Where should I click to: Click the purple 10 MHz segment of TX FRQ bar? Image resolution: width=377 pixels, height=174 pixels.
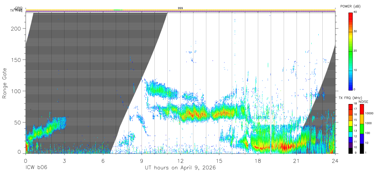tap(350, 145)
